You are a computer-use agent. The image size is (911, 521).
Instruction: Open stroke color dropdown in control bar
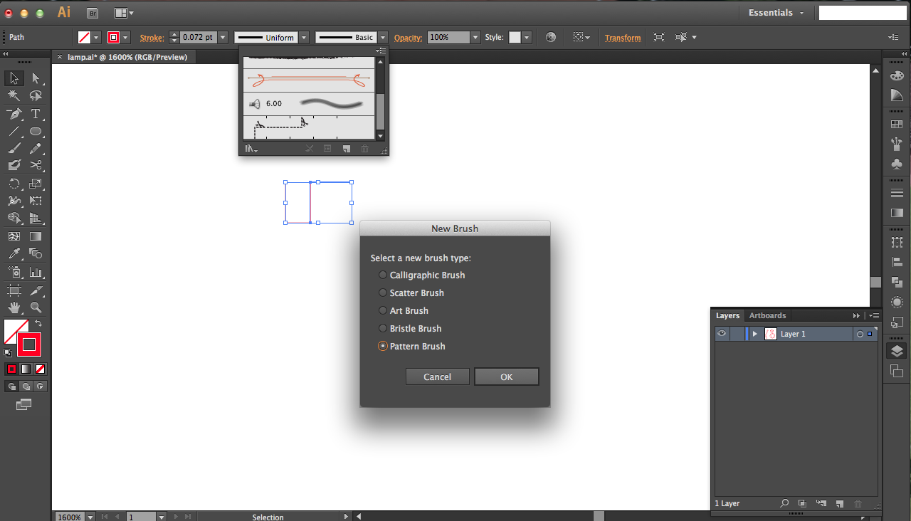[x=125, y=37]
